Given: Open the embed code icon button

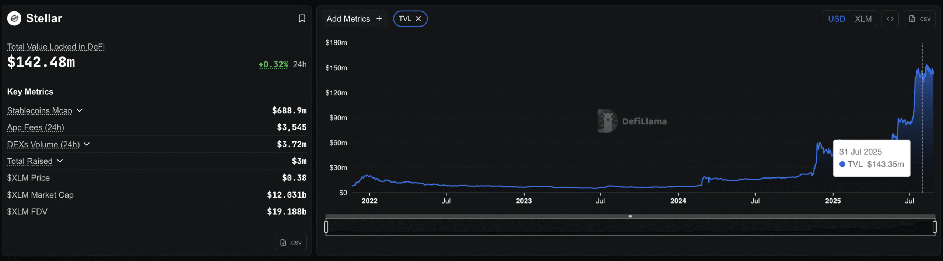Looking at the screenshot, I should 890,19.
